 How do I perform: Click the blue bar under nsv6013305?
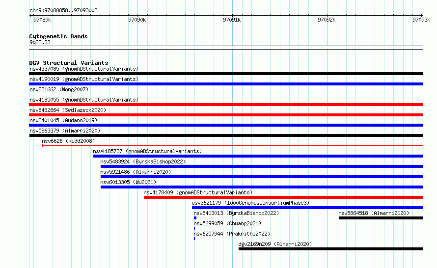262,187
